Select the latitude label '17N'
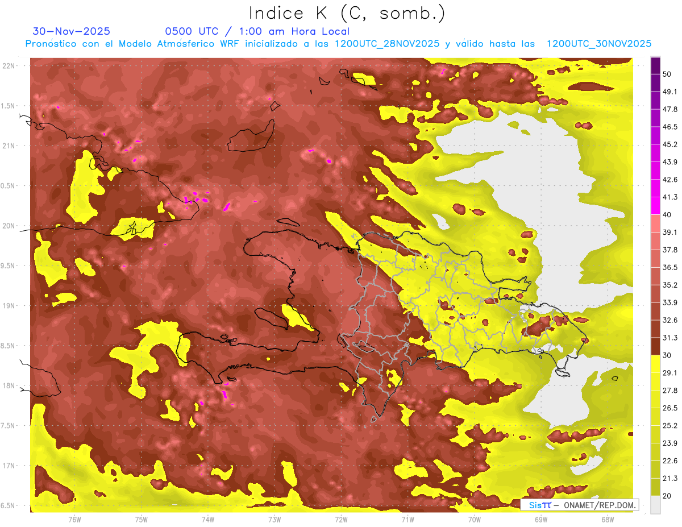This screenshot has width=682, height=527. 10,466
